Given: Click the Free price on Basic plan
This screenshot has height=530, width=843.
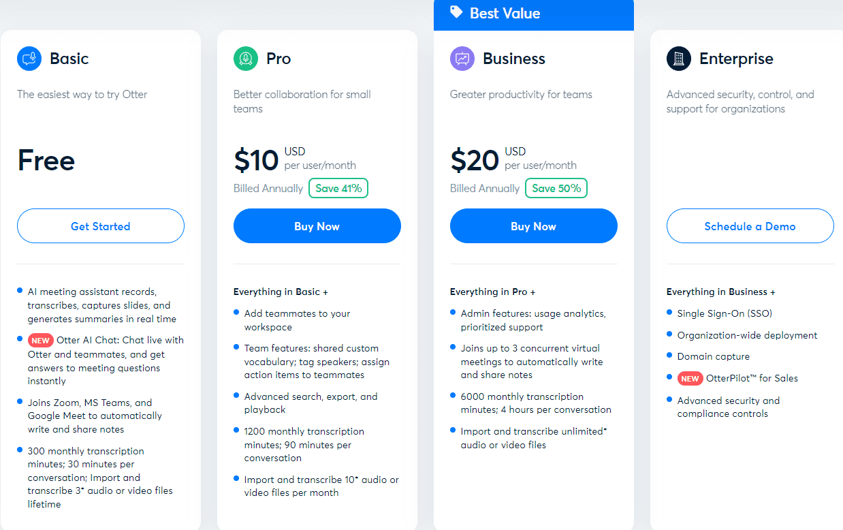Looking at the screenshot, I should [x=46, y=161].
